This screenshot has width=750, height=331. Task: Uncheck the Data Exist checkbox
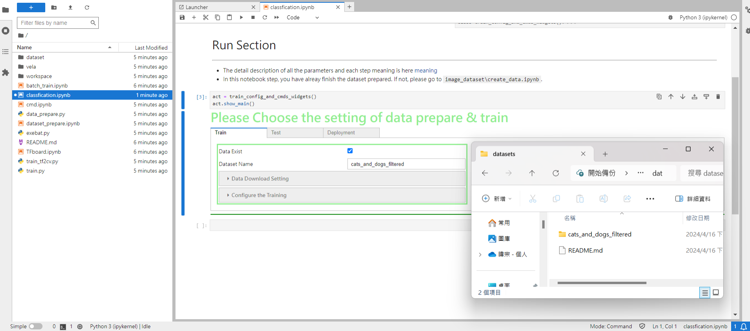point(350,151)
